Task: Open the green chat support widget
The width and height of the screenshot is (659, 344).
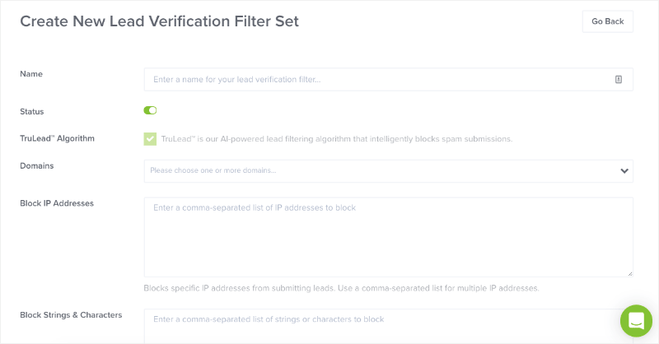Action: 636,321
